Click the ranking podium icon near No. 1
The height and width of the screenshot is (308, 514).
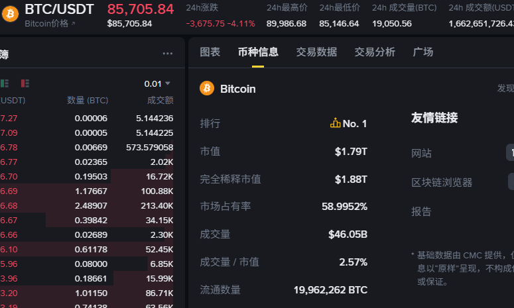(336, 123)
